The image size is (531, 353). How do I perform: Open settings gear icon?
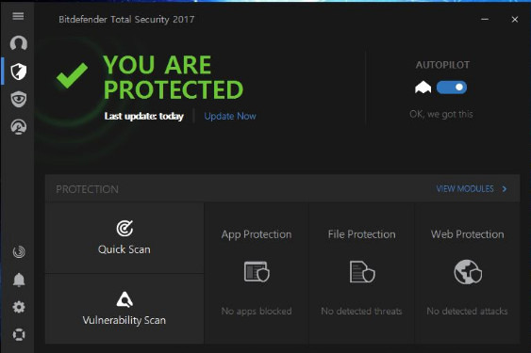pos(19,307)
